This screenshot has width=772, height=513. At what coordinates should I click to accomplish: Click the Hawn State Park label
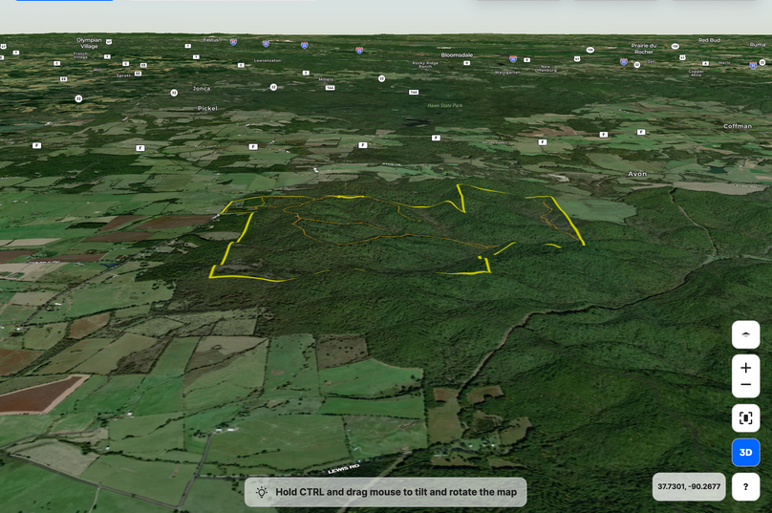click(x=444, y=105)
